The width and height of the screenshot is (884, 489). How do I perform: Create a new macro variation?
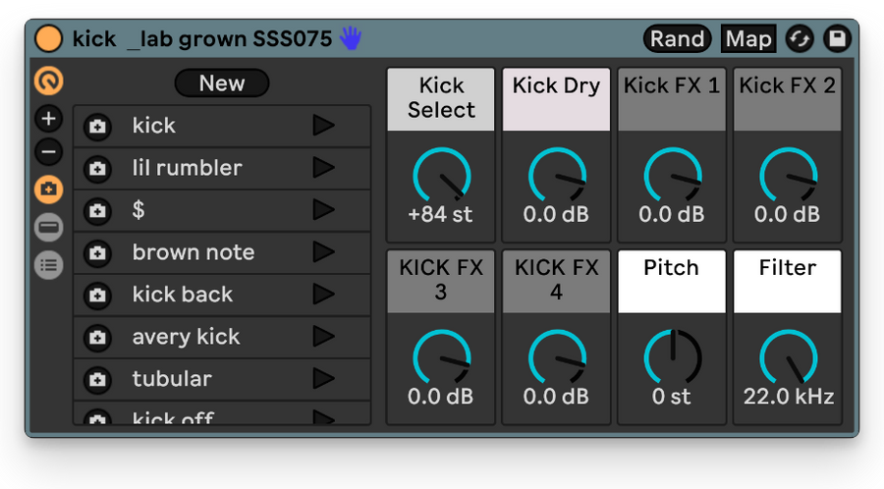(x=222, y=83)
